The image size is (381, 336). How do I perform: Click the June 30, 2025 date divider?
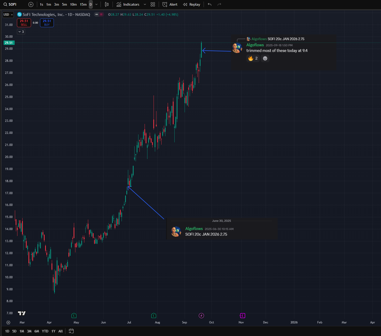point(222,221)
